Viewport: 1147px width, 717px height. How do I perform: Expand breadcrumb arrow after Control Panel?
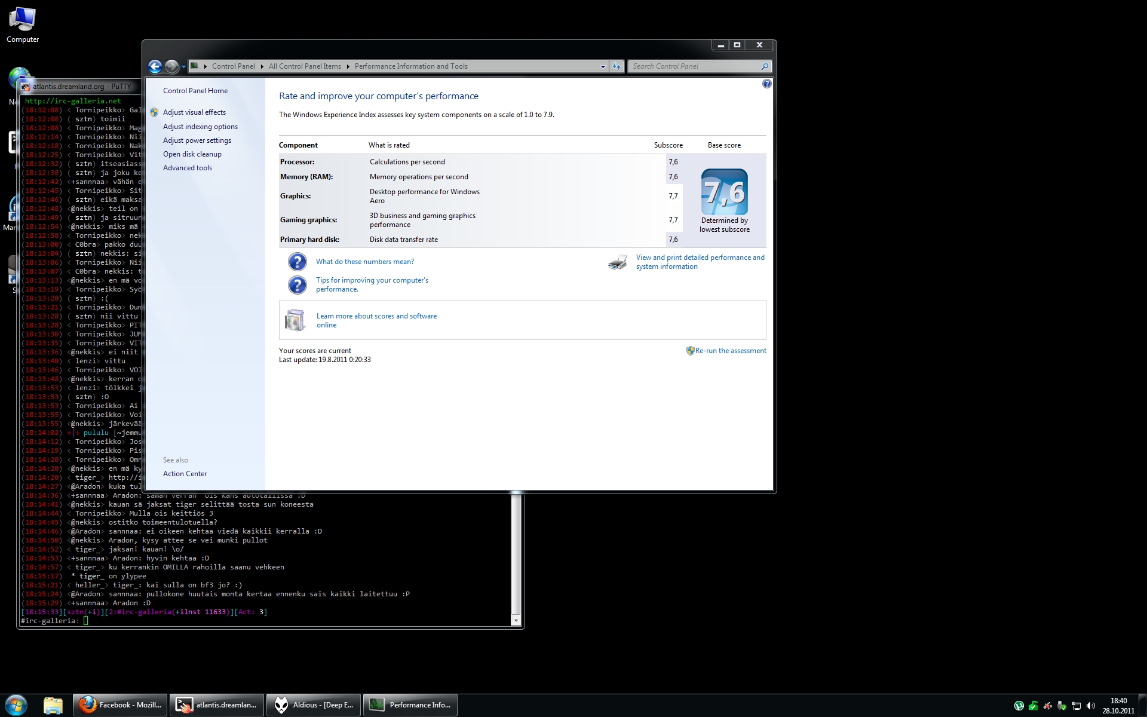coord(262,66)
